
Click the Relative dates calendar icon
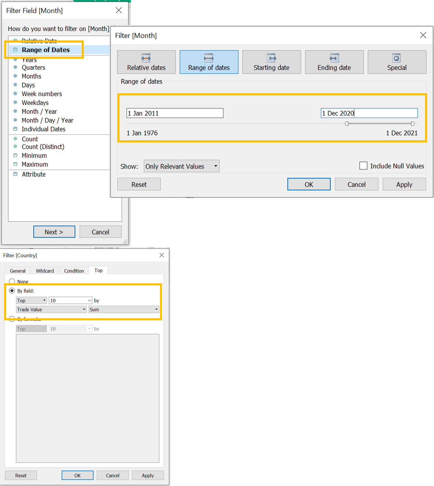tap(146, 58)
